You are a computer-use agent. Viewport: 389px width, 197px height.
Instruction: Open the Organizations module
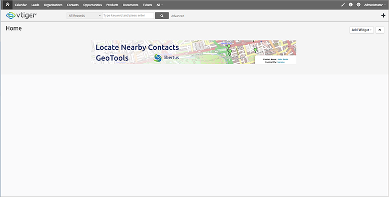[x=53, y=5]
